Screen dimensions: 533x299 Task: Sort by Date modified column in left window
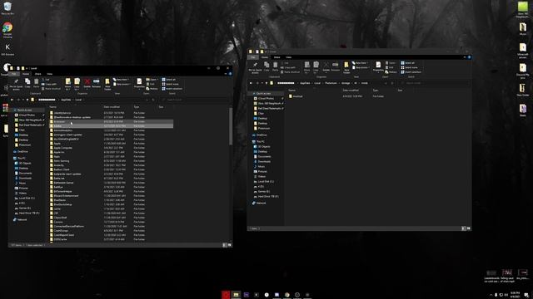point(112,107)
